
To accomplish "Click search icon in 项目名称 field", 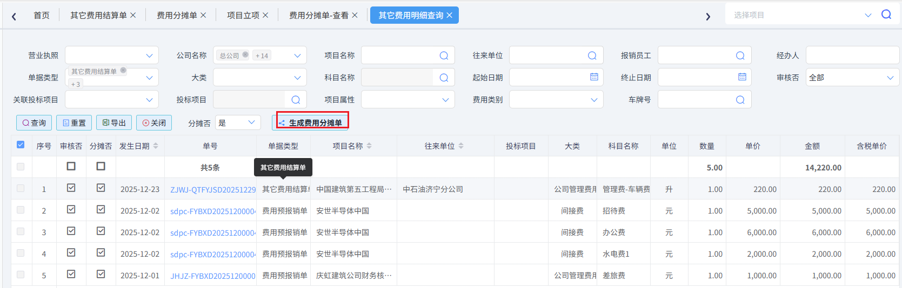I will click(444, 56).
